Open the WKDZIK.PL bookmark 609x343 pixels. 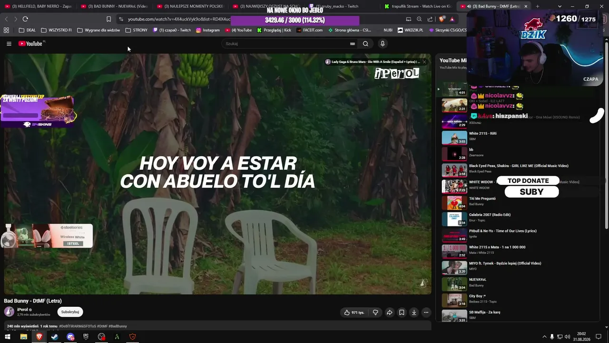[x=410, y=30]
